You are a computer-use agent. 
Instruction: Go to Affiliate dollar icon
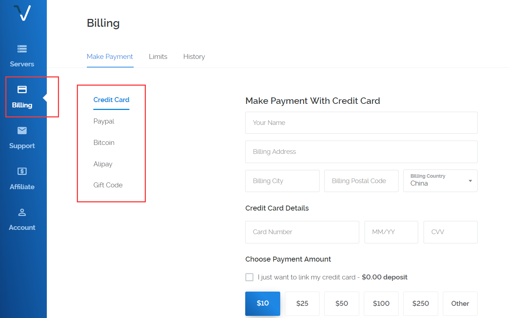pyautogui.click(x=22, y=171)
